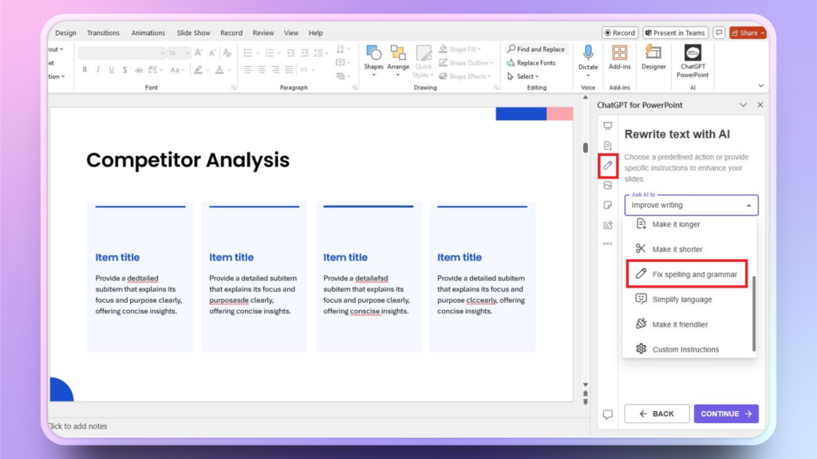Open the Shapes gallery
This screenshot has width=817, height=459.
[373, 61]
